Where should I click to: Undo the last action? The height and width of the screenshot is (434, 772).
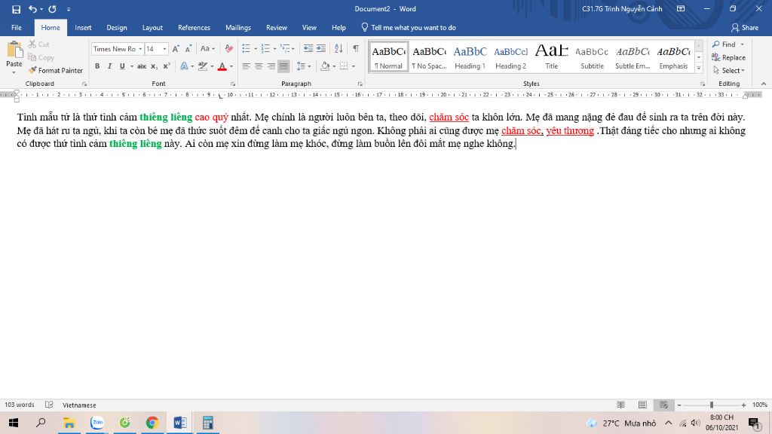pyautogui.click(x=33, y=9)
